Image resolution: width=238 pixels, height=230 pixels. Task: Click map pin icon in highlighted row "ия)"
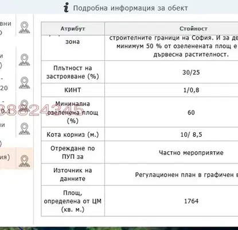(24, 161)
